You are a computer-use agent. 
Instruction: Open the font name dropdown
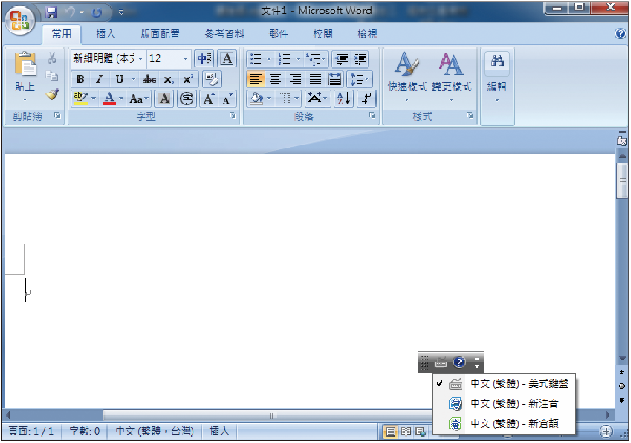pos(140,59)
